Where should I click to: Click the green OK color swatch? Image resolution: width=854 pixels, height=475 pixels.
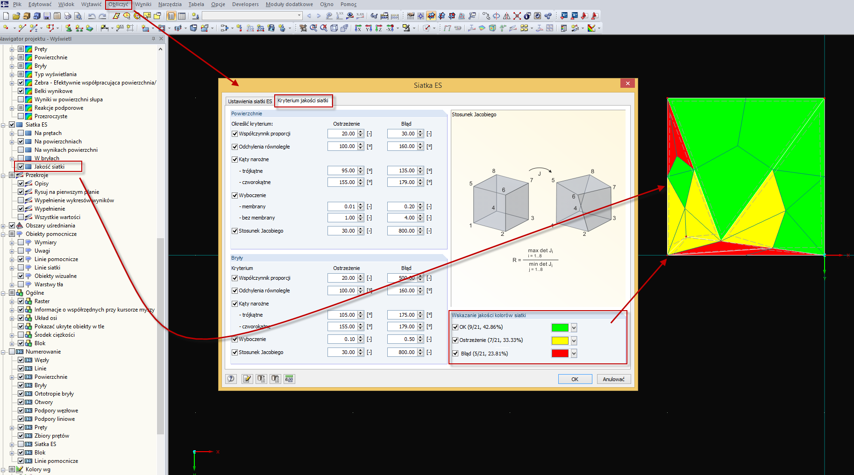(x=560, y=327)
